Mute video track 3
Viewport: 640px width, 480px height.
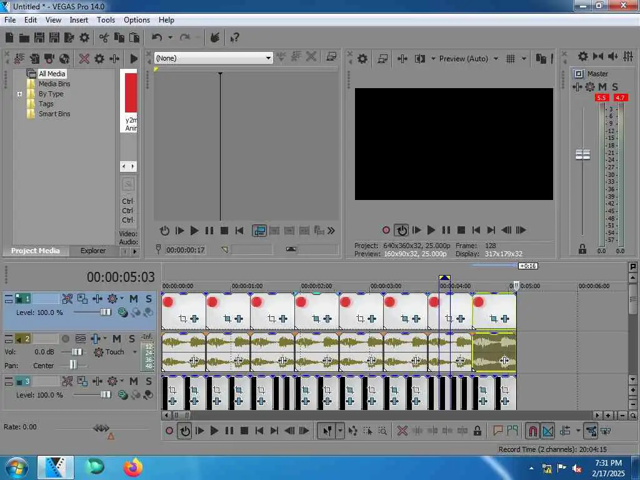pyautogui.click(x=134, y=381)
